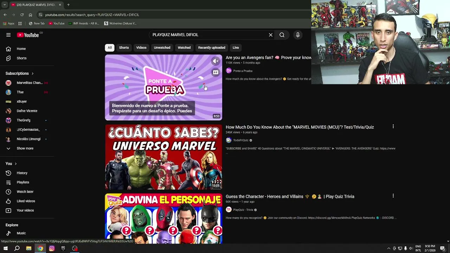The height and width of the screenshot is (253, 450).
Task: Select the All filter chip
Action: (x=110, y=47)
